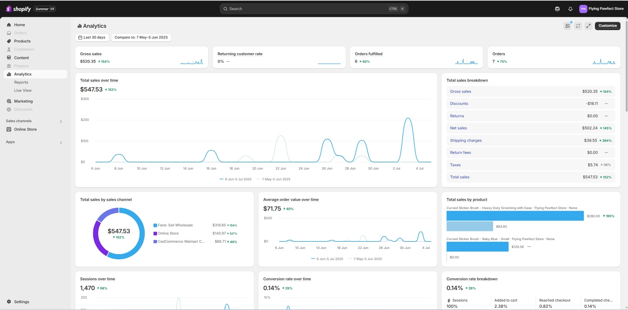
Task: Click the Home icon in sidebar
Action: 9,25
